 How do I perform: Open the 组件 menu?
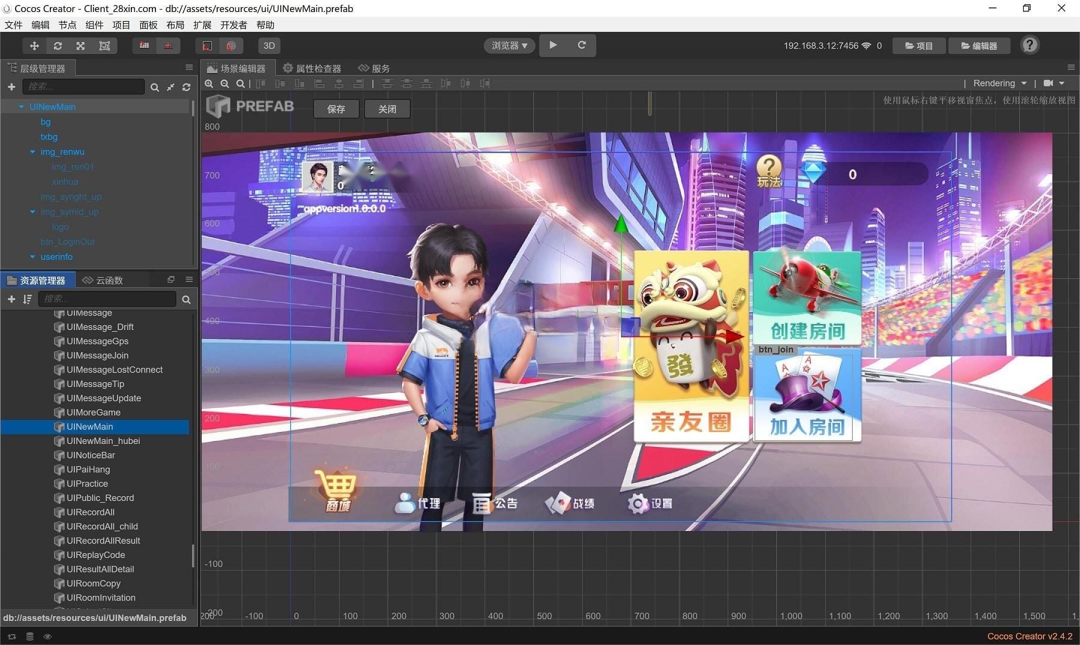tap(94, 25)
